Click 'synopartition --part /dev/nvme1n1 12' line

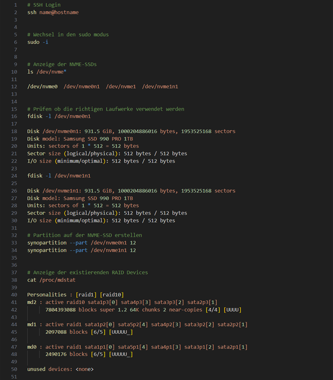pos(81,250)
